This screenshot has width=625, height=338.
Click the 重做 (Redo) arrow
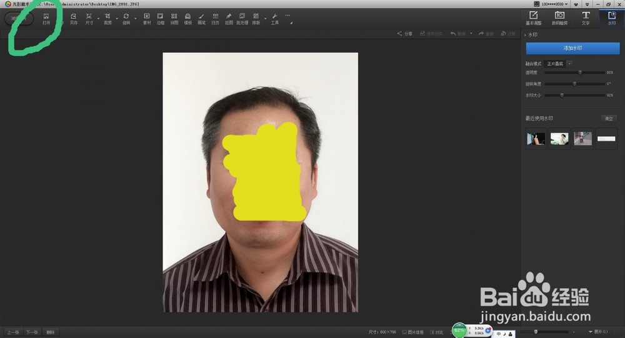coord(486,34)
